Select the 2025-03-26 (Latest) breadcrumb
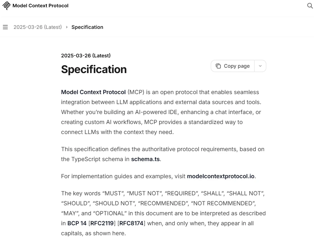The image size is (314, 247). pyautogui.click(x=38, y=27)
